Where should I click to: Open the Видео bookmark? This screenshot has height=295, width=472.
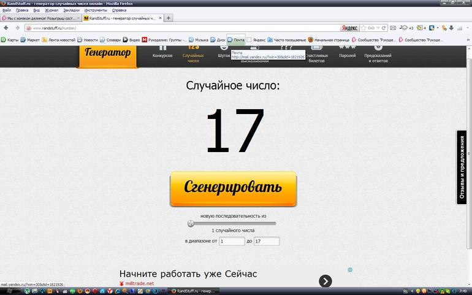[x=131, y=40]
